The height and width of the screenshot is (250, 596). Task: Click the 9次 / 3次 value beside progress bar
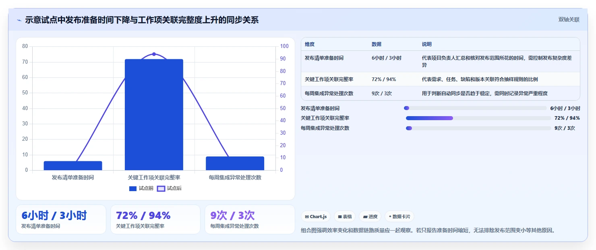point(565,128)
